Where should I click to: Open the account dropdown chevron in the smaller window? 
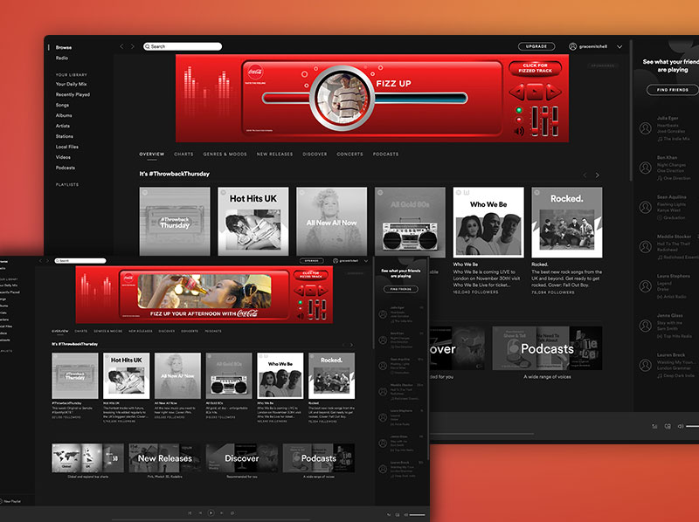point(366,260)
